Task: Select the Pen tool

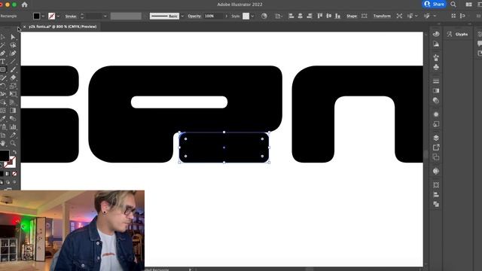Action: point(3,53)
